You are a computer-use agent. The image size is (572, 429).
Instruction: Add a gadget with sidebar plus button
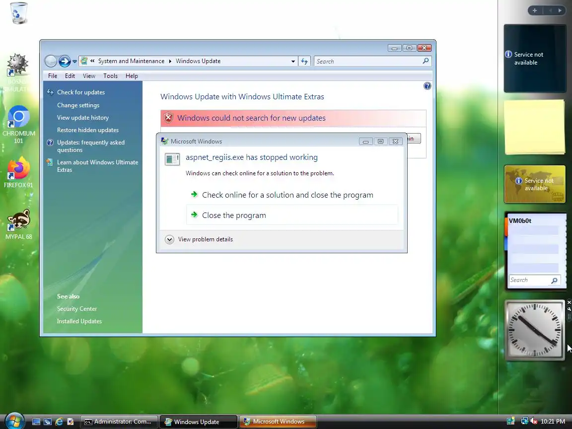pyautogui.click(x=535, y=10)
